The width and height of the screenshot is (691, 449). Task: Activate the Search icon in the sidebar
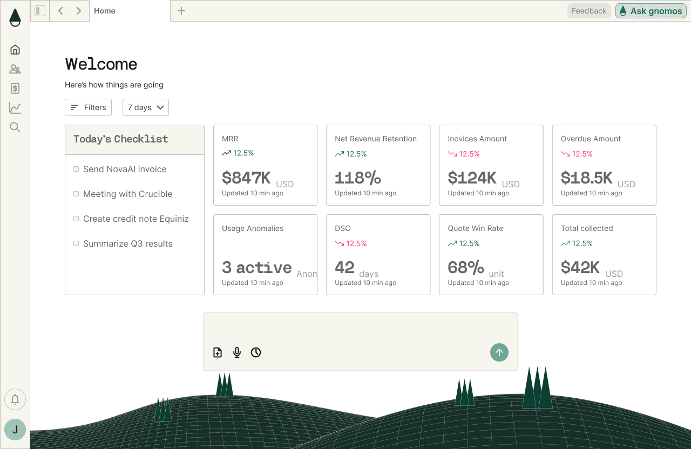pos(15,127)
